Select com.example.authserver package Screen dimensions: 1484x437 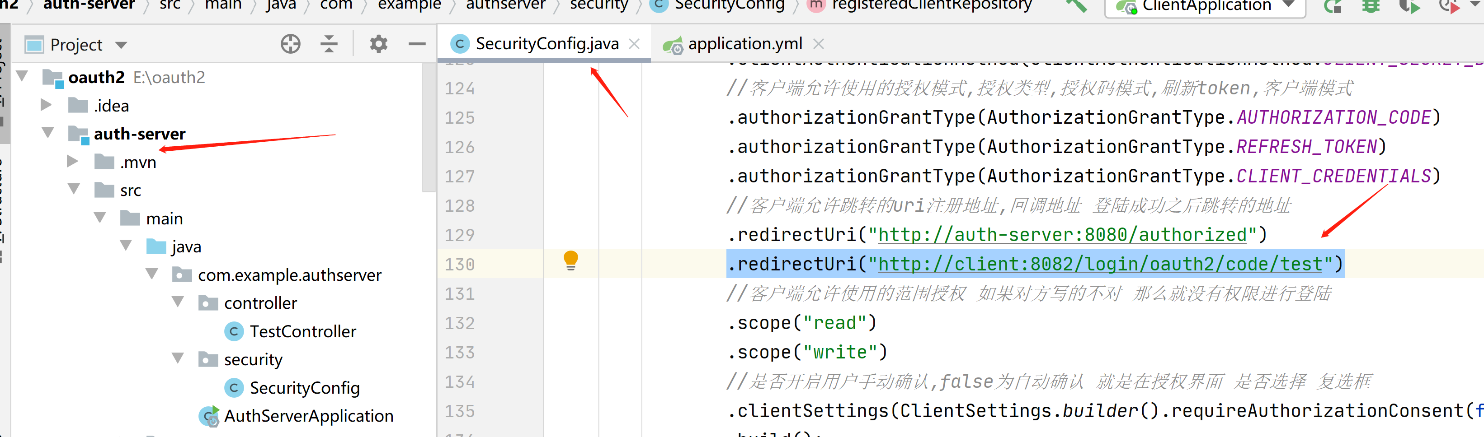click(289, 275)
